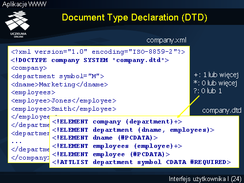Viewport: 244px width, 183px height.
Task: Click the 'Aplikacje WWW' header text
Action: pyautogui.click(x=24, y=4)
